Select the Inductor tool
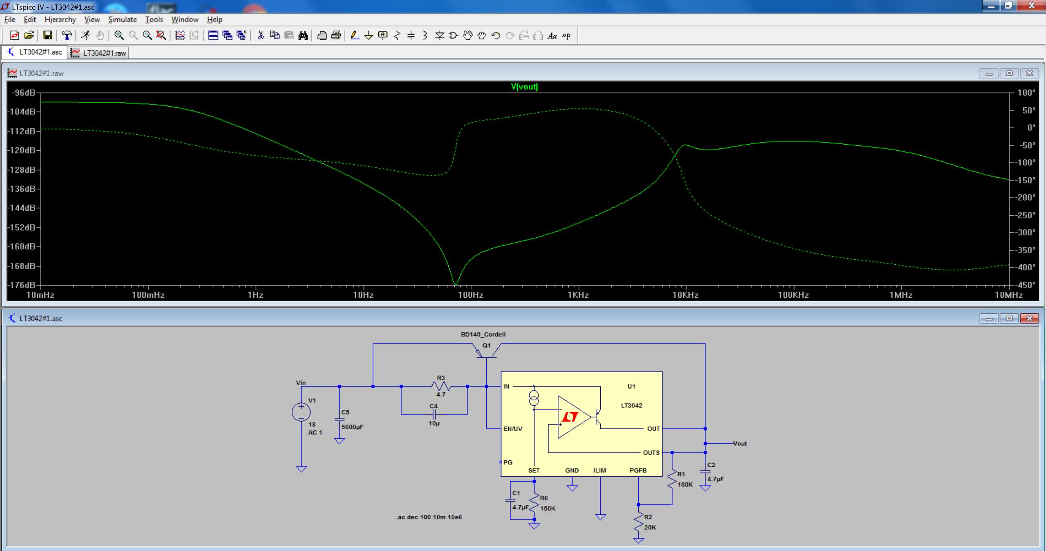 coord(425,36)
